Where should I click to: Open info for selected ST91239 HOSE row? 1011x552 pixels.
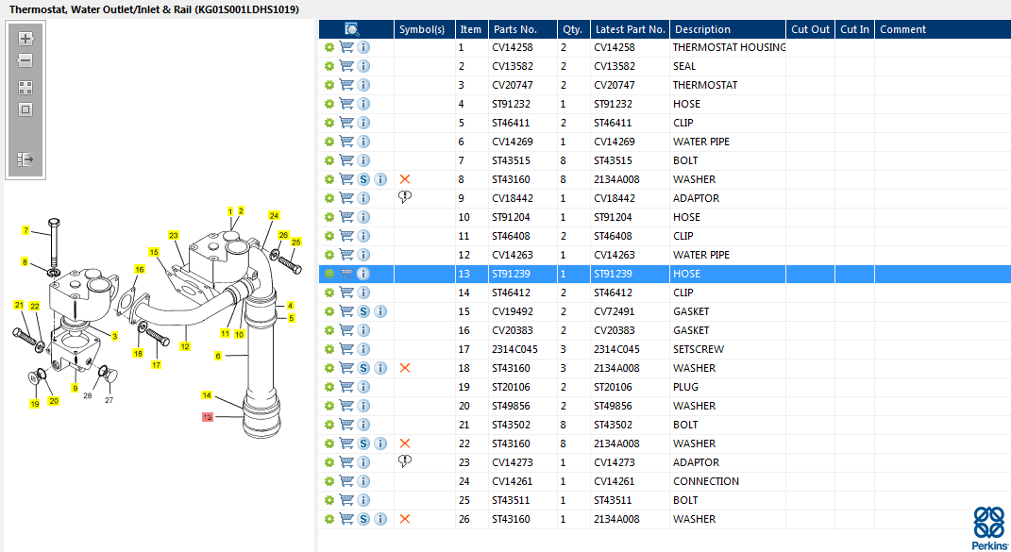pyautogui.click(x=363, y=274)
